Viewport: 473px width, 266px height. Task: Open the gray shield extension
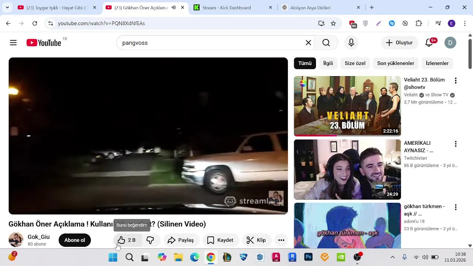tap(365, 23)
